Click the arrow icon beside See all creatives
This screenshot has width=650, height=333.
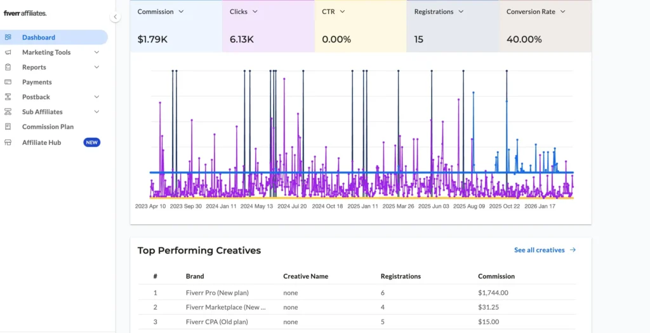click(573, 250)
